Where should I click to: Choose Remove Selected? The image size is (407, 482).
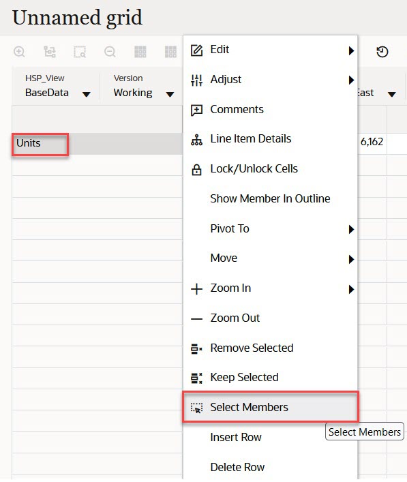271,348
